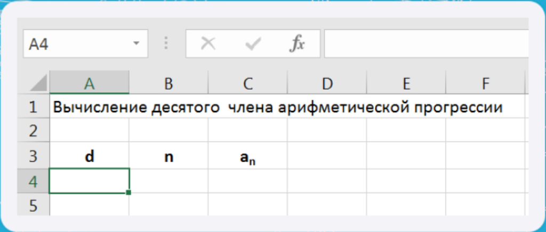Select row 3 by its header

pyautogui.click(x=33, y=157)
